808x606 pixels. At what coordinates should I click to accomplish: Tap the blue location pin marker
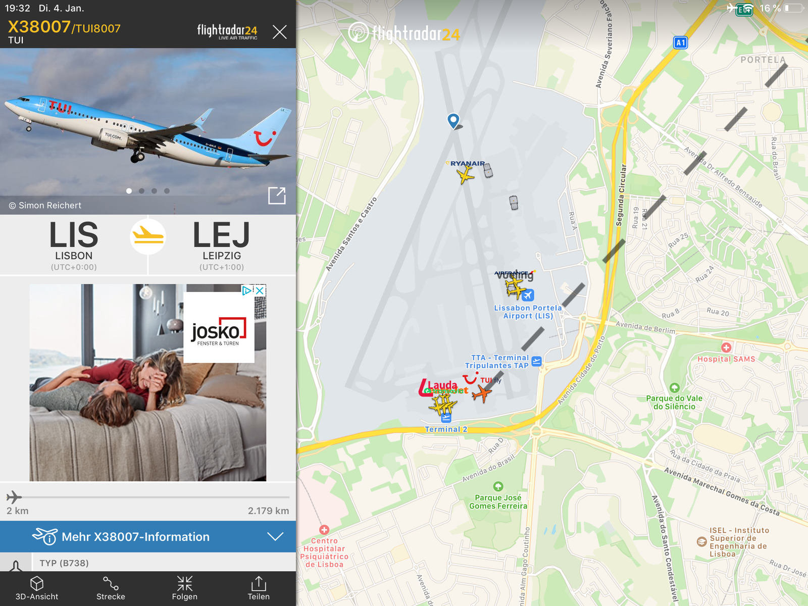click(x=453, y=121)
